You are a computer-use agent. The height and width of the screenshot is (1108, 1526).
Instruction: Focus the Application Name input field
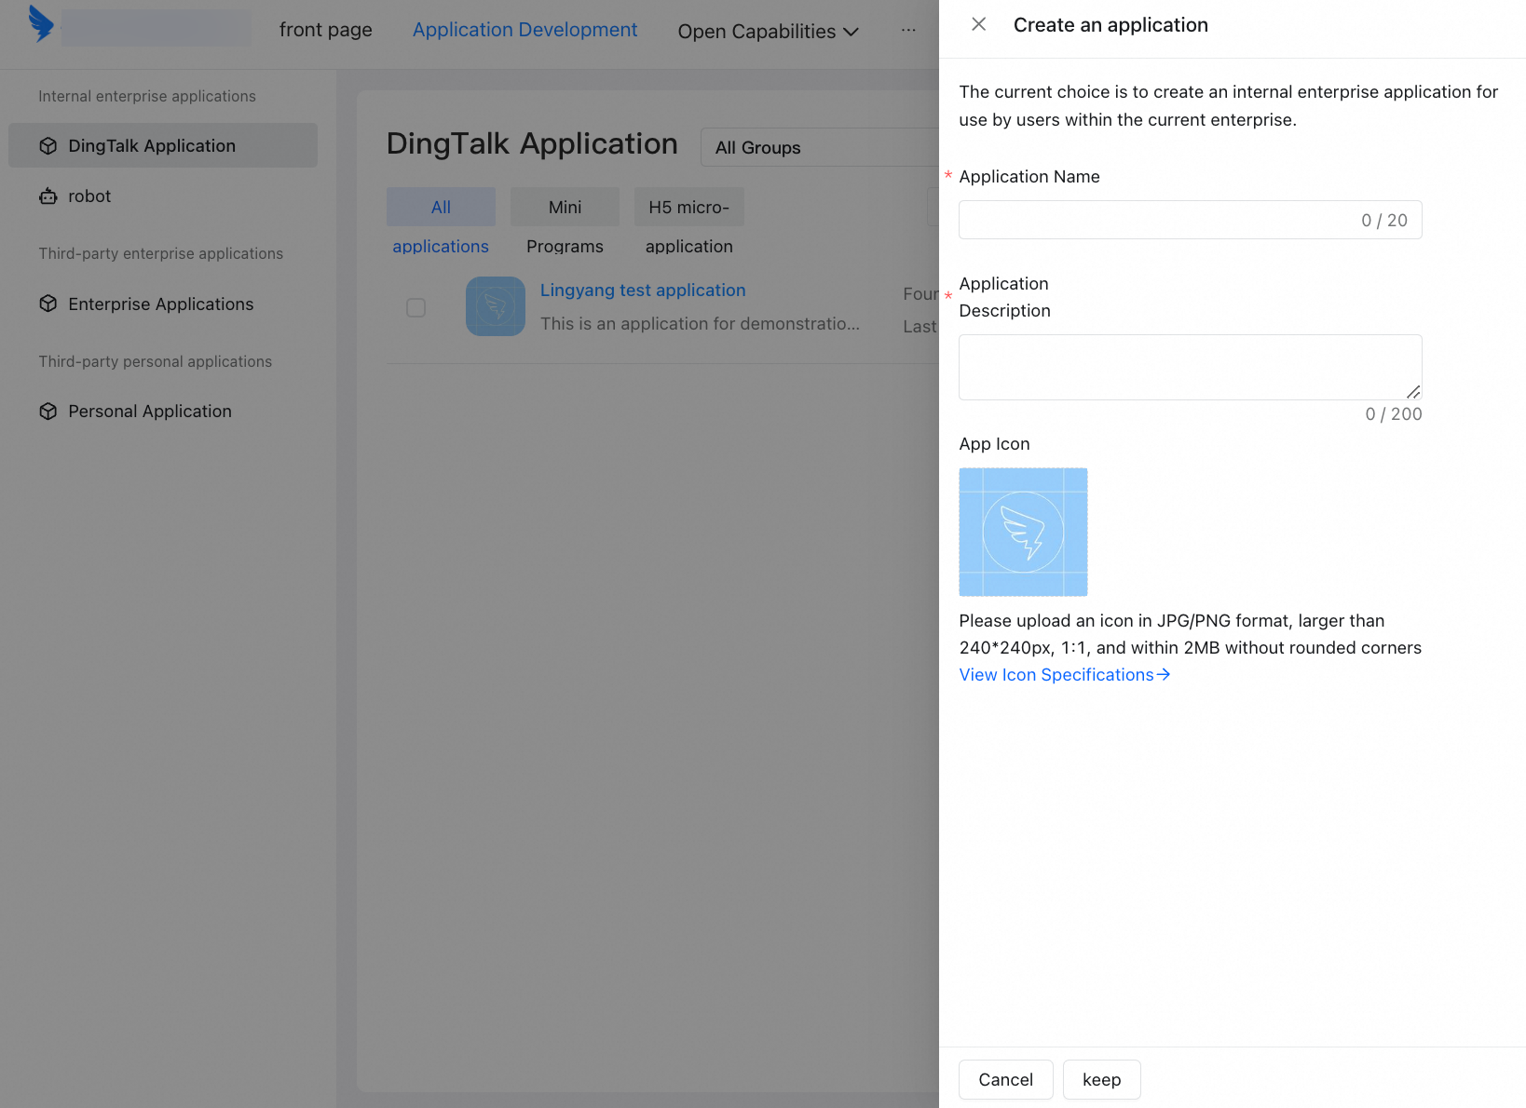tap(1191, 220)
